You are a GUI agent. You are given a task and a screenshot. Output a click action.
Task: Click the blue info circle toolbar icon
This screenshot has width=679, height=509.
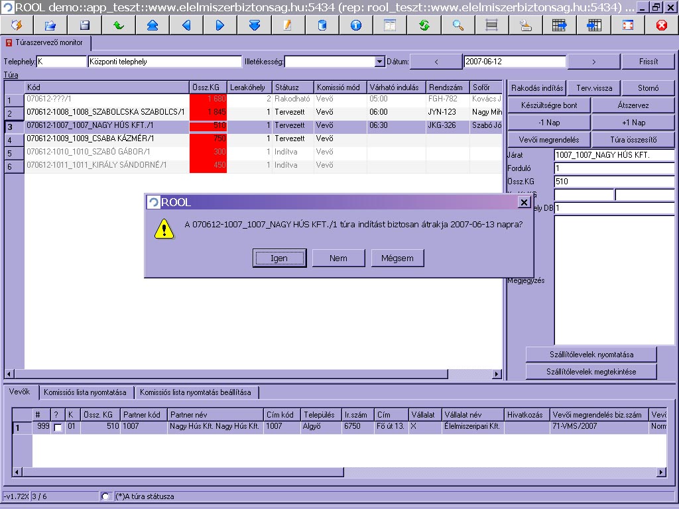tap(356, 25)
